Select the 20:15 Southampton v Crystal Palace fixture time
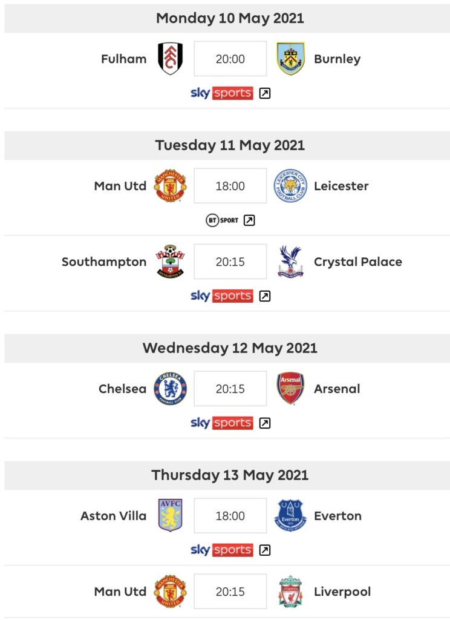 pos(230,262)
